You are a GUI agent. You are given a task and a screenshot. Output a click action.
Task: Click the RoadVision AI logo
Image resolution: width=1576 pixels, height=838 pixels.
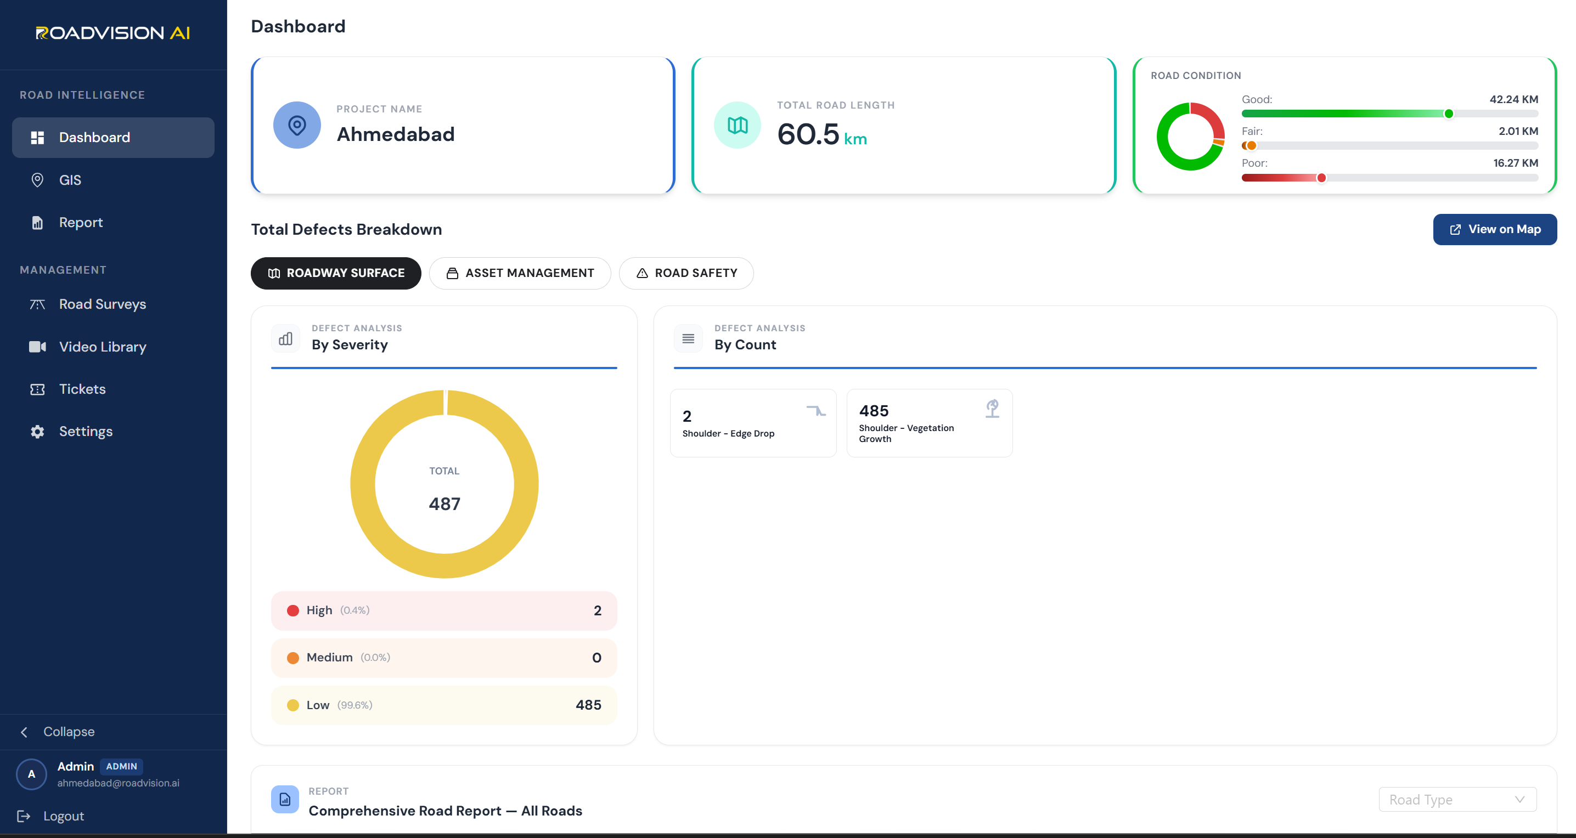112,32
